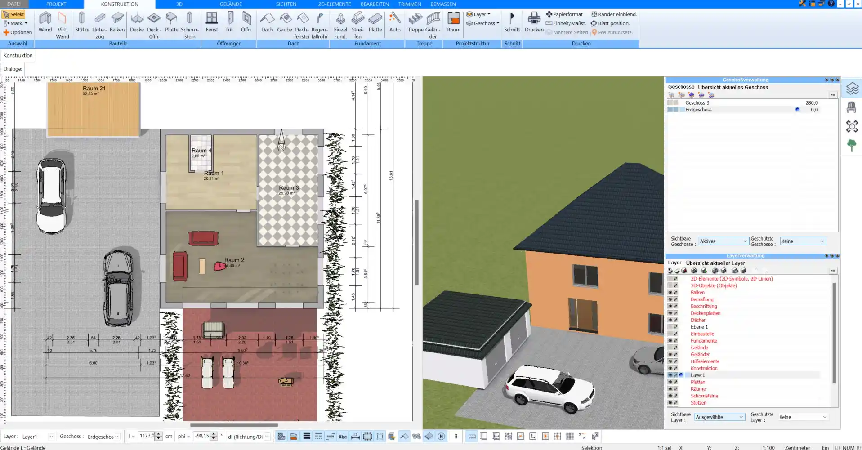Select the Treppe stairs tool
862x450 pixels.
pos(415,22)
